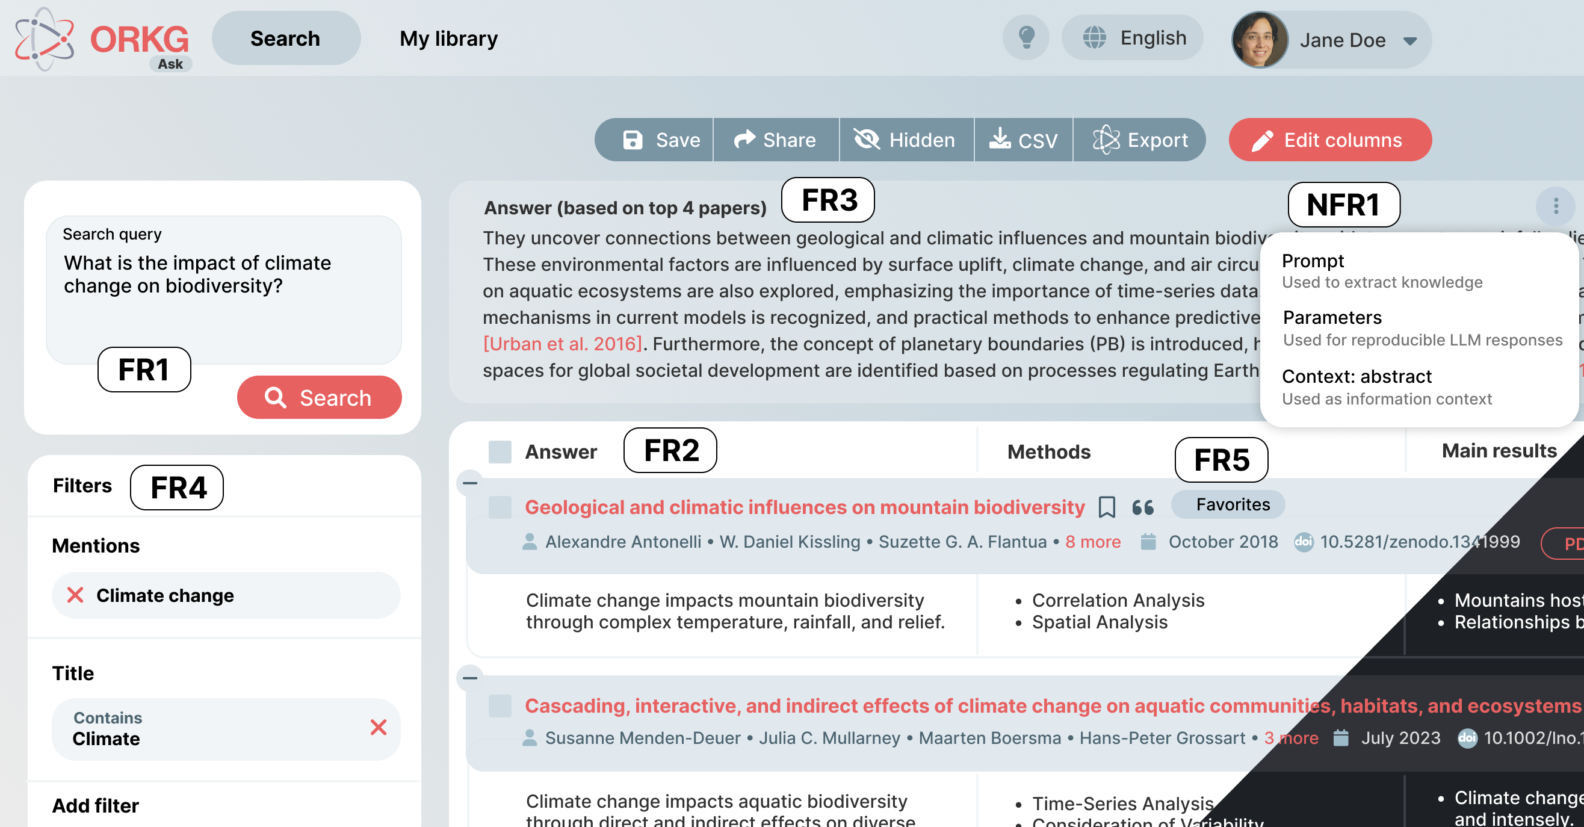Collapse the first paper row

pyautogui.click(x=471, y=483)
